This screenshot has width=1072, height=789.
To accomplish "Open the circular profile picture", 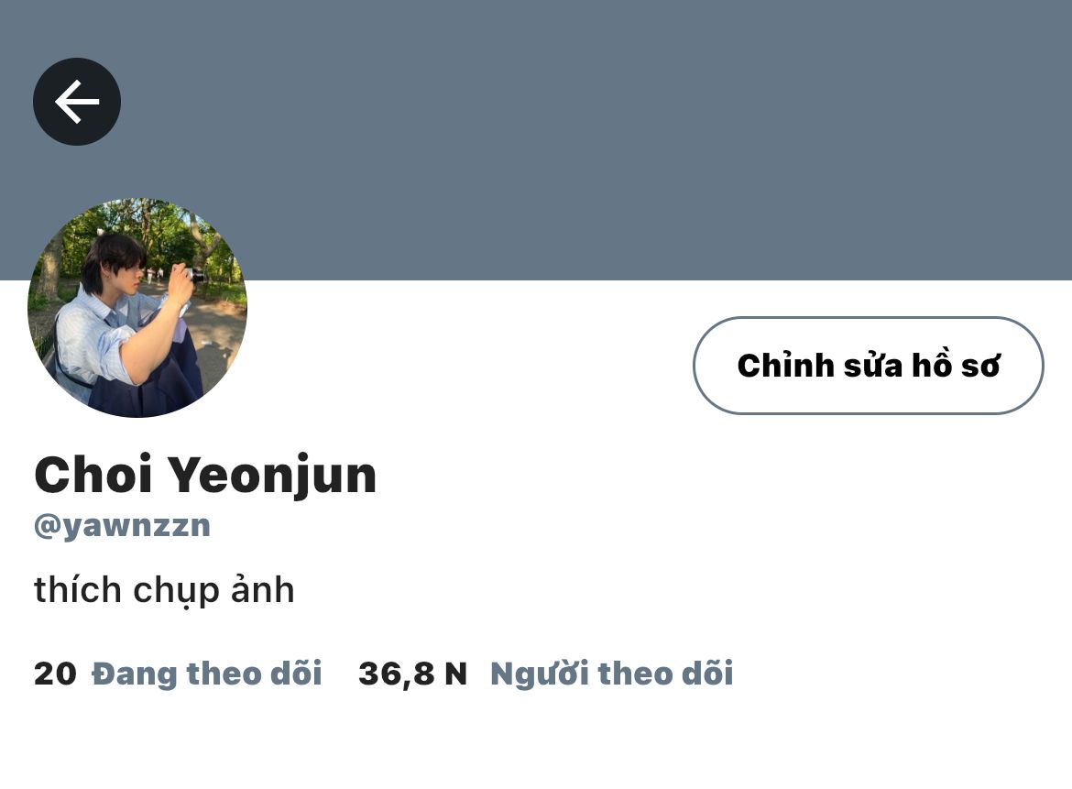I will [137, 308].
